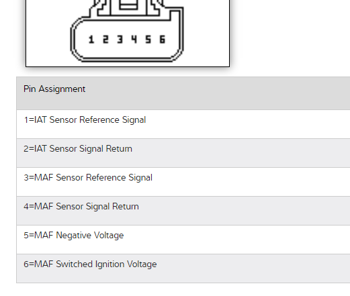The image size is (350, 296).
Task: Click the word Reference in row 3
Action: pyautogui.click(x=103, y=178)
